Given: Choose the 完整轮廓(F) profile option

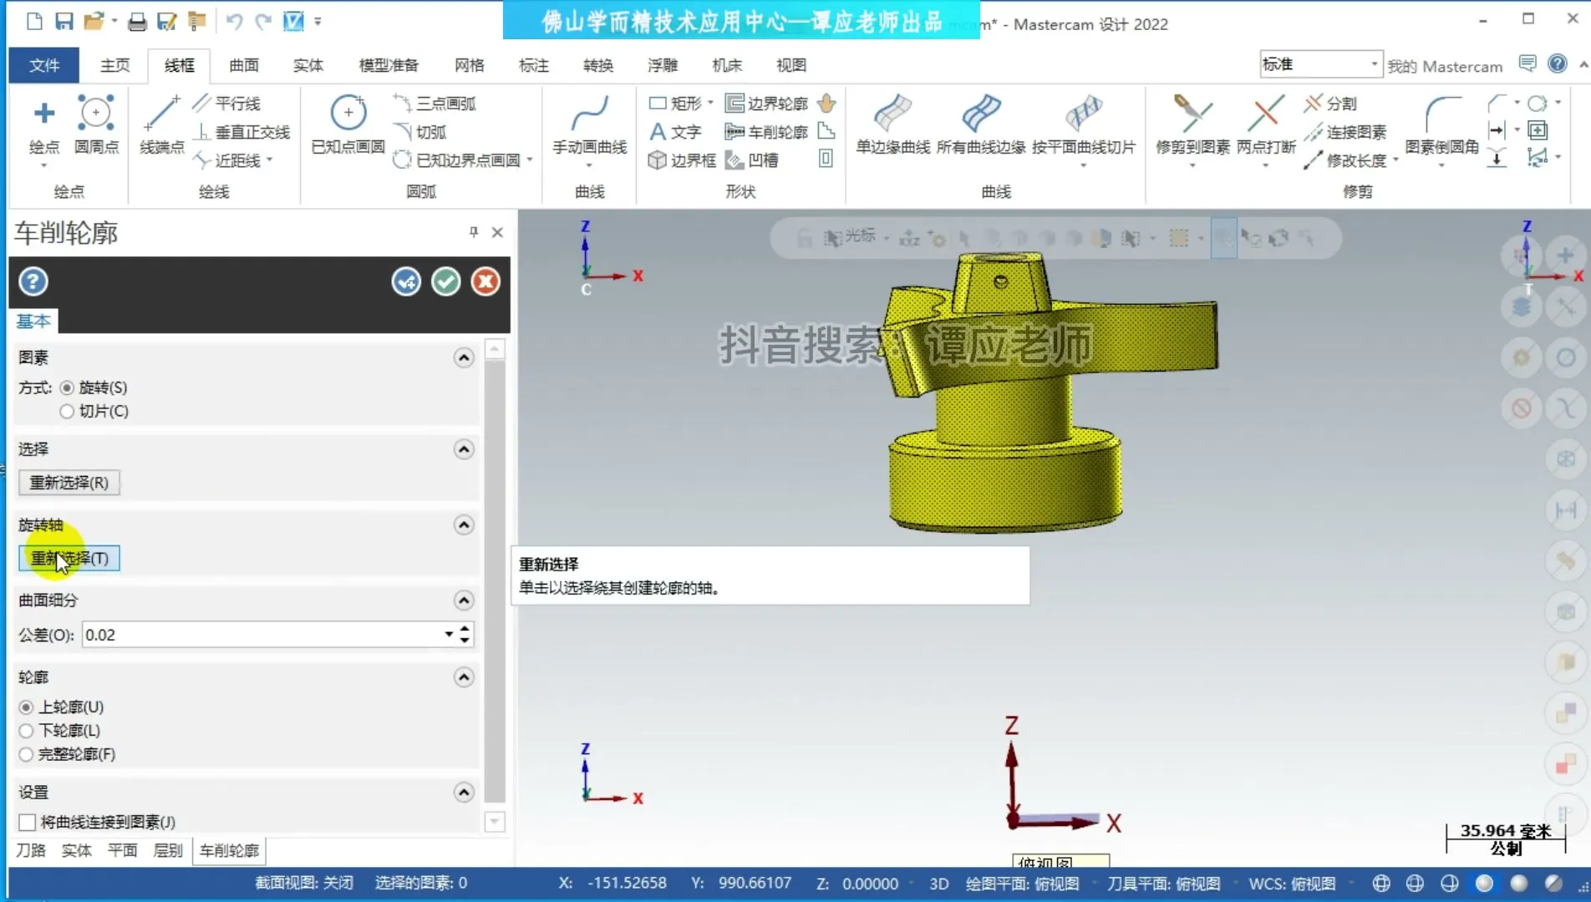Looking at the screenshot, I should click(27, 754).
